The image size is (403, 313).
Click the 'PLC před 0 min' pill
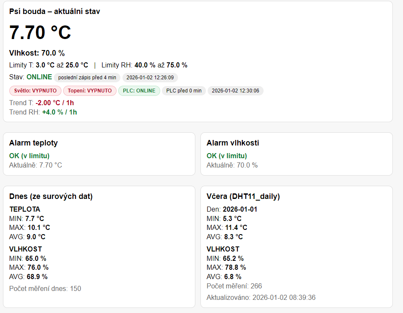tap(184, 91)
